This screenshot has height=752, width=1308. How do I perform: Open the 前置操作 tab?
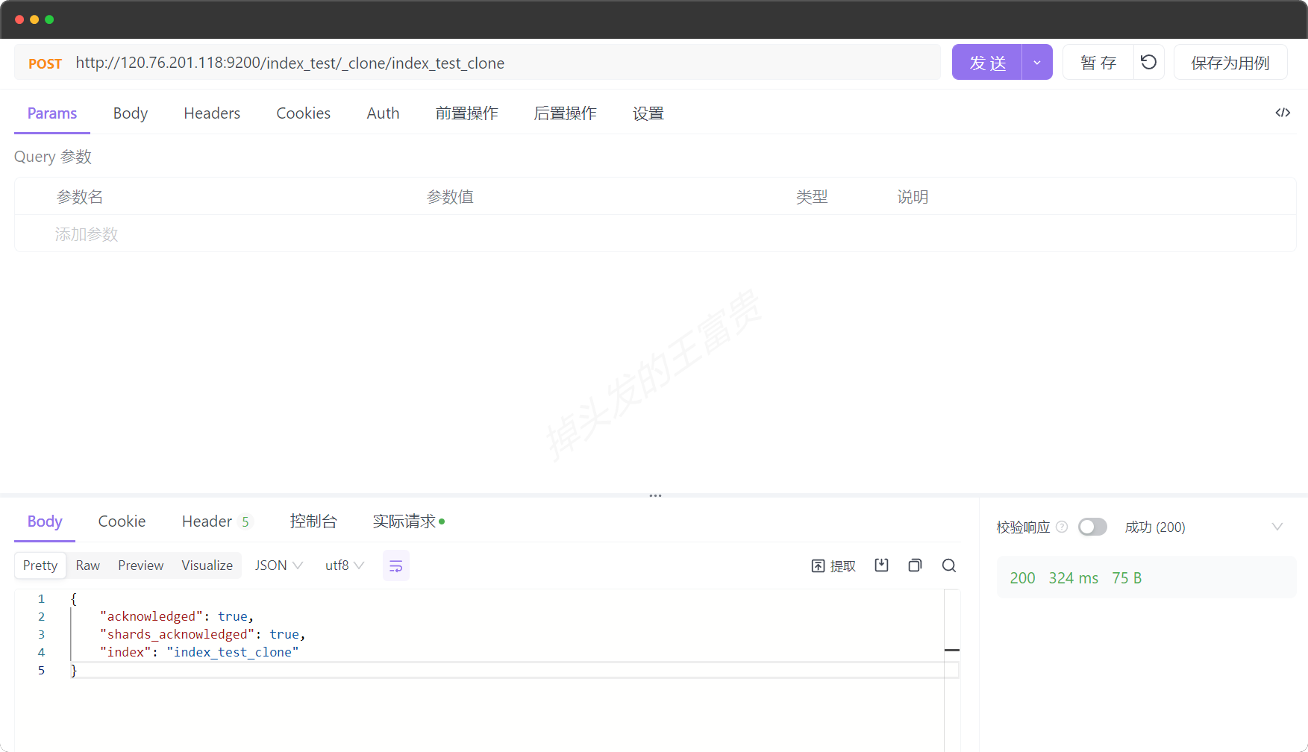pyautogui.click(x=467, y=113)
